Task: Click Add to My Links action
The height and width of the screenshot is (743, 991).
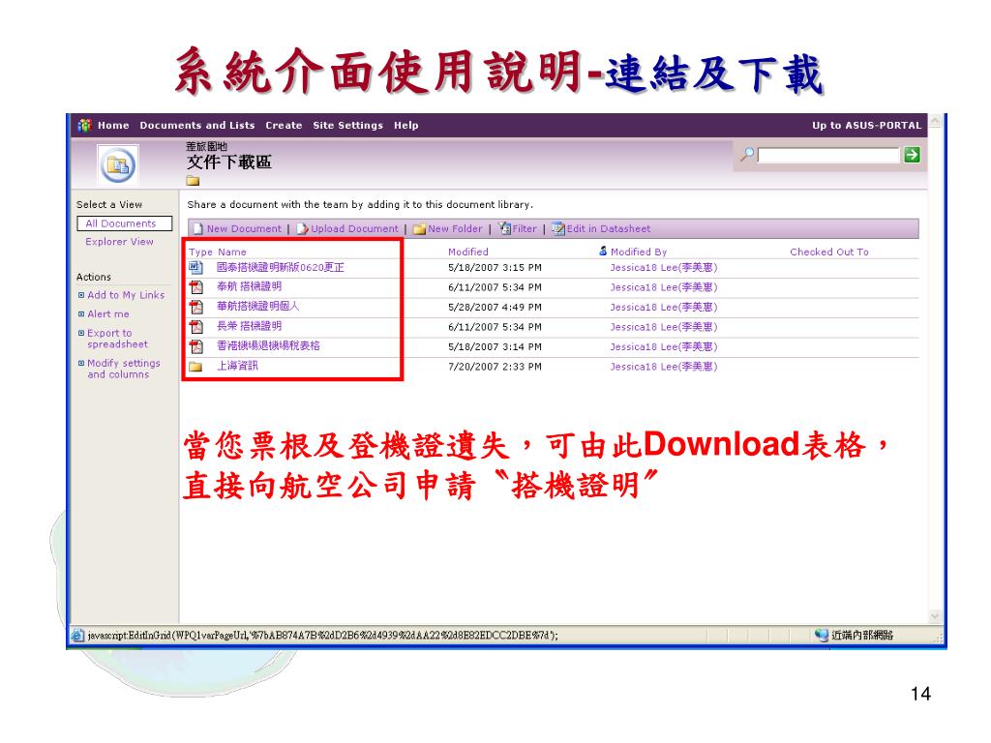Action: click(x=126, y=295)
